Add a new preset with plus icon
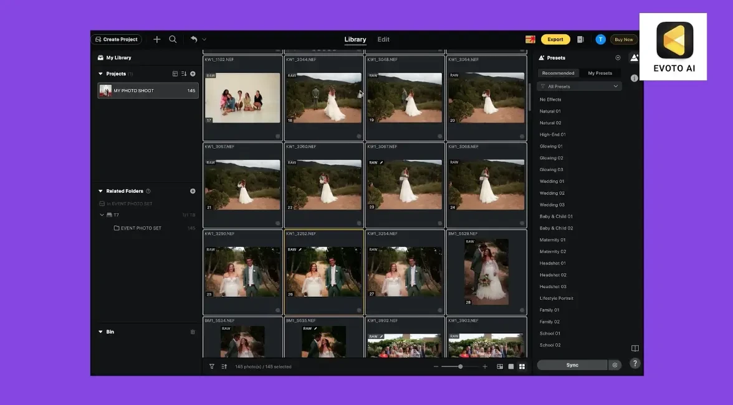The width and height of the screenshot is (733, 405). pos(618,58)
